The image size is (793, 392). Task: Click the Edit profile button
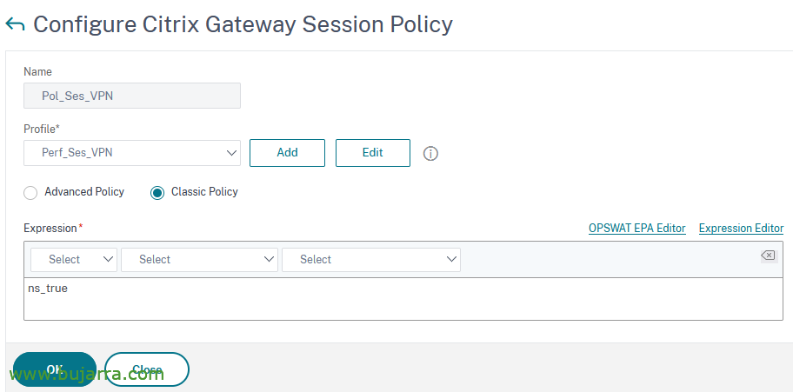pos(373,153)
